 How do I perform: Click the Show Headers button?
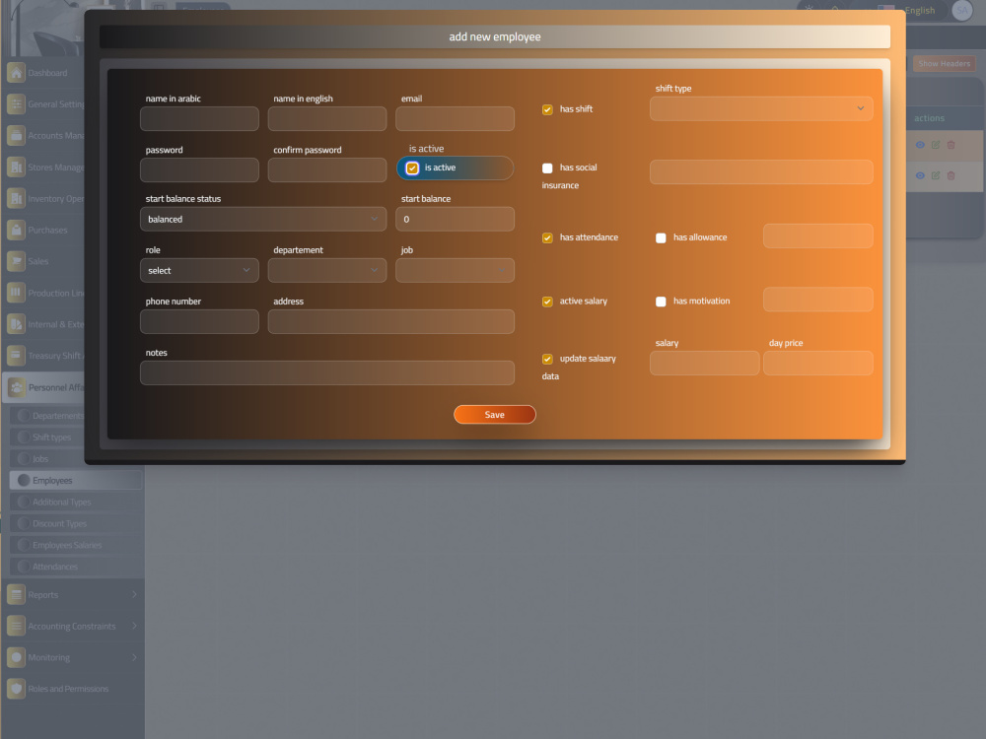[x=944, y=63]
